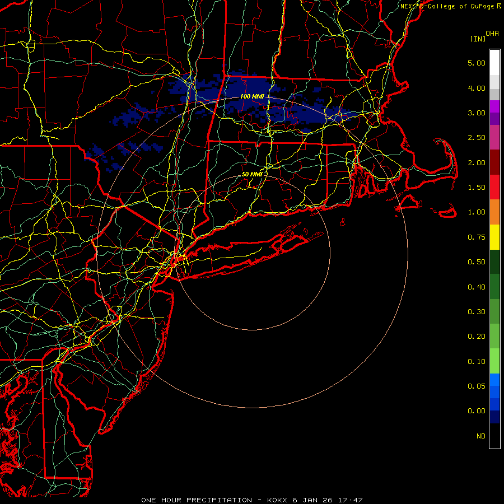Viewport: 504px width, 504px height.
Task: Click the 4.00 legend value
Action: tap(477, 88)
